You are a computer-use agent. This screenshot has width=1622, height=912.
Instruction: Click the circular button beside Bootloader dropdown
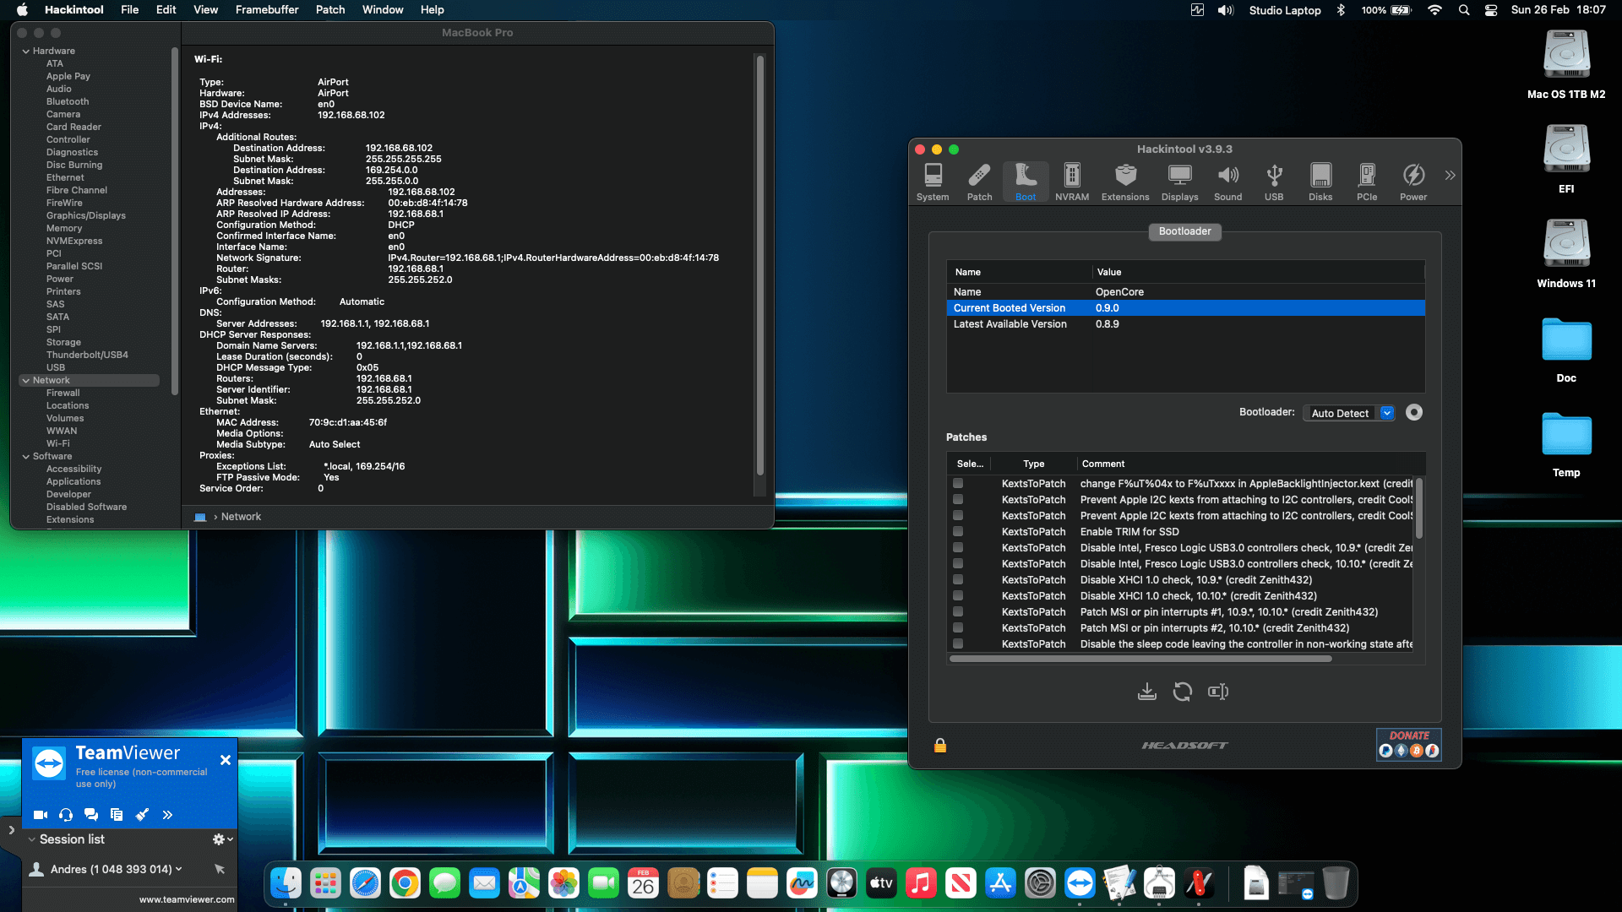(x=1414, y=413)
